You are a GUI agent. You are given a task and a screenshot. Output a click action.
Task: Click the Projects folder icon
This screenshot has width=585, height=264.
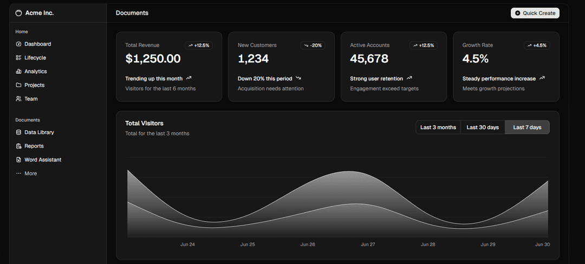coord(19,85)
